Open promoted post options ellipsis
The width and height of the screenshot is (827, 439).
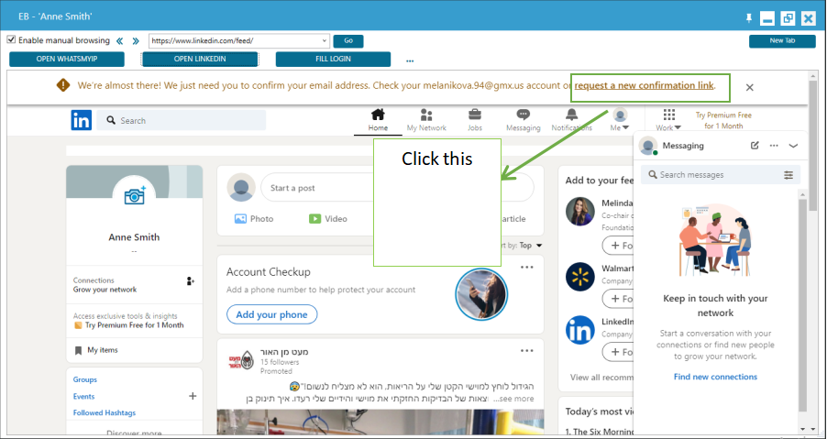tap(527, 350)
